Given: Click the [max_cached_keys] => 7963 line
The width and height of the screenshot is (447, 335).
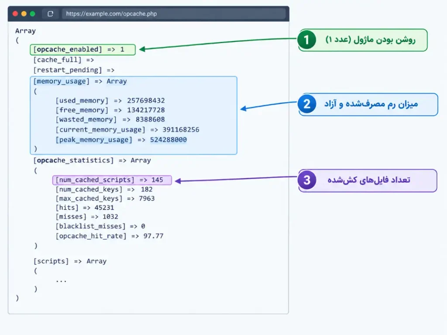Looking at the screenshot, I should [105, 198].
